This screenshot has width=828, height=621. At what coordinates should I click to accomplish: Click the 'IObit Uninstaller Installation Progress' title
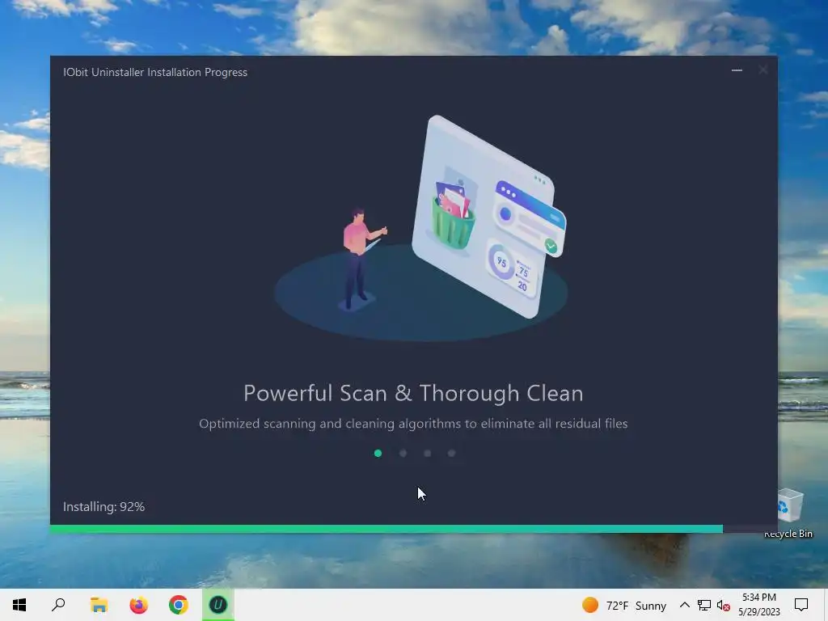point(155,72)
